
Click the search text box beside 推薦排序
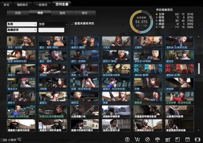[51, 30]
